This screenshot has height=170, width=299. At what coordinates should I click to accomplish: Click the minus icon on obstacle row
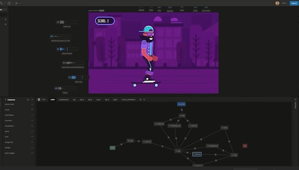point(32,120)
